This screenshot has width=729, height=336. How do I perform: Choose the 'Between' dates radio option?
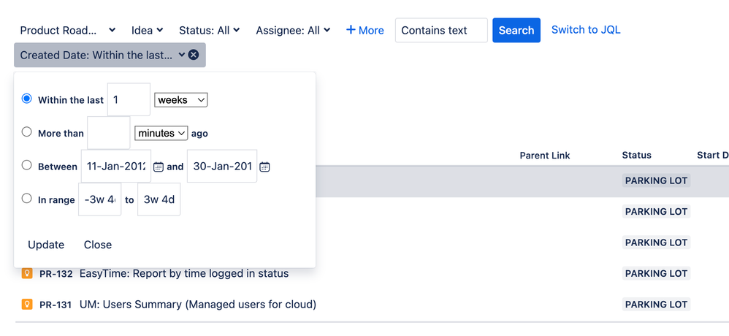coord(27,165)
